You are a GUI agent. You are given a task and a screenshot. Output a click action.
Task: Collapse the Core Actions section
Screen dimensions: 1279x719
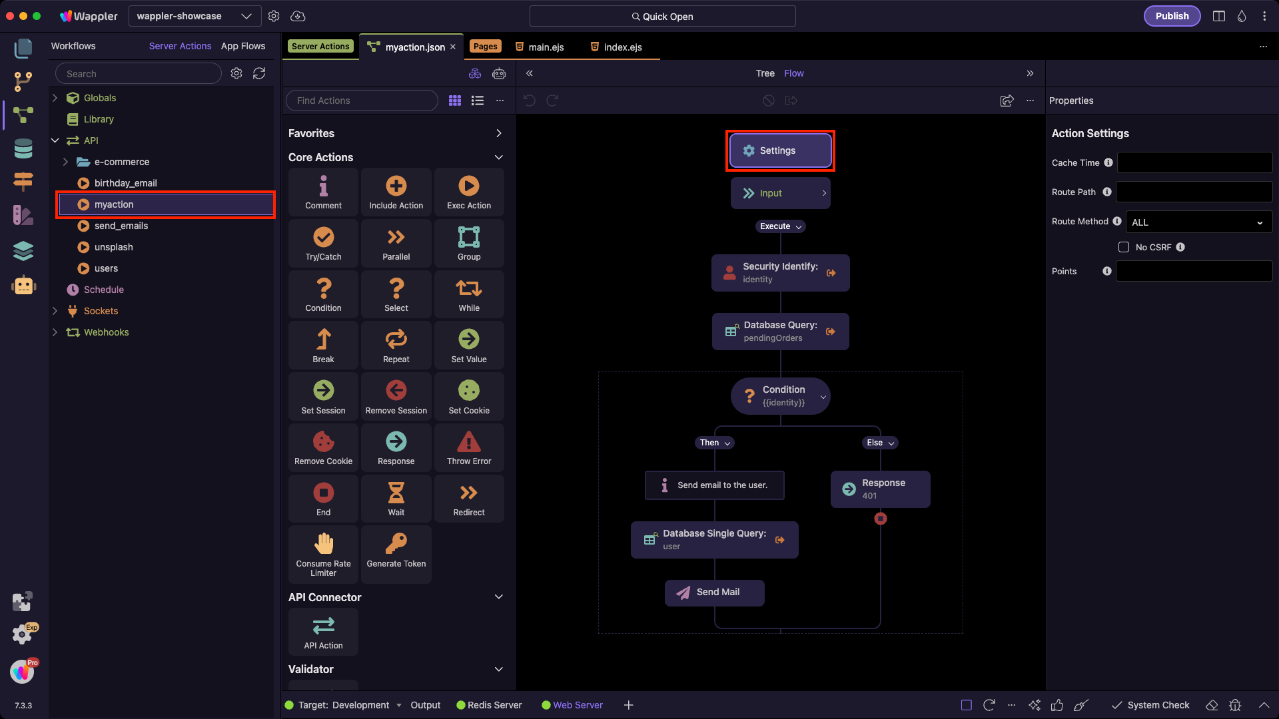[498, 157]
